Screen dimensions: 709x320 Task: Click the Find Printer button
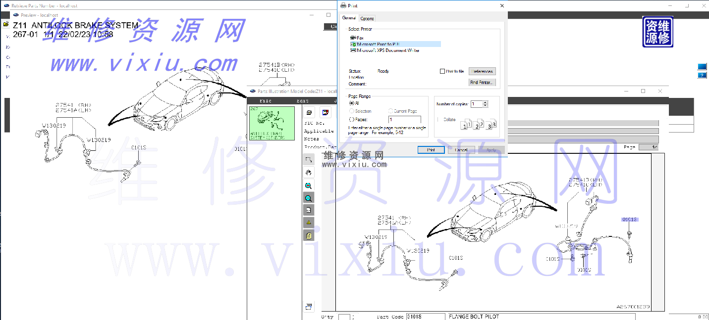[482, 83]
